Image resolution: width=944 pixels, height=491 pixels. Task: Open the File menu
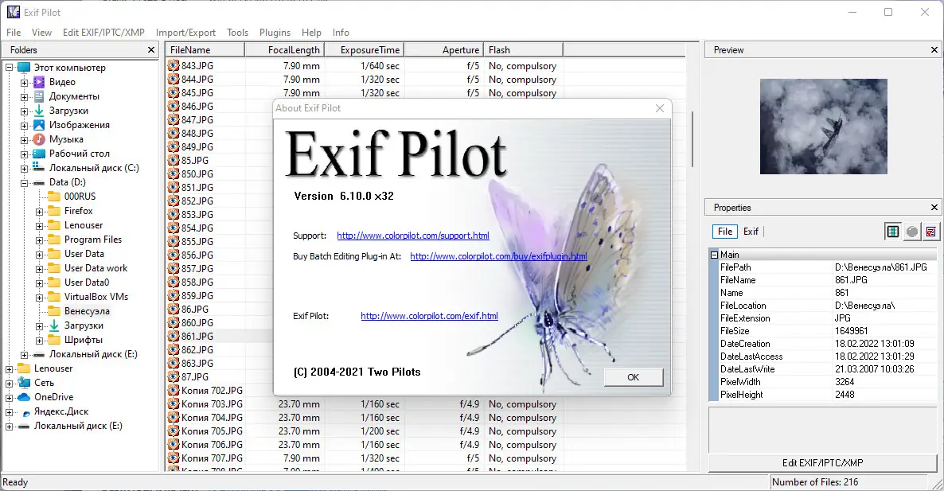click(14, 33)
